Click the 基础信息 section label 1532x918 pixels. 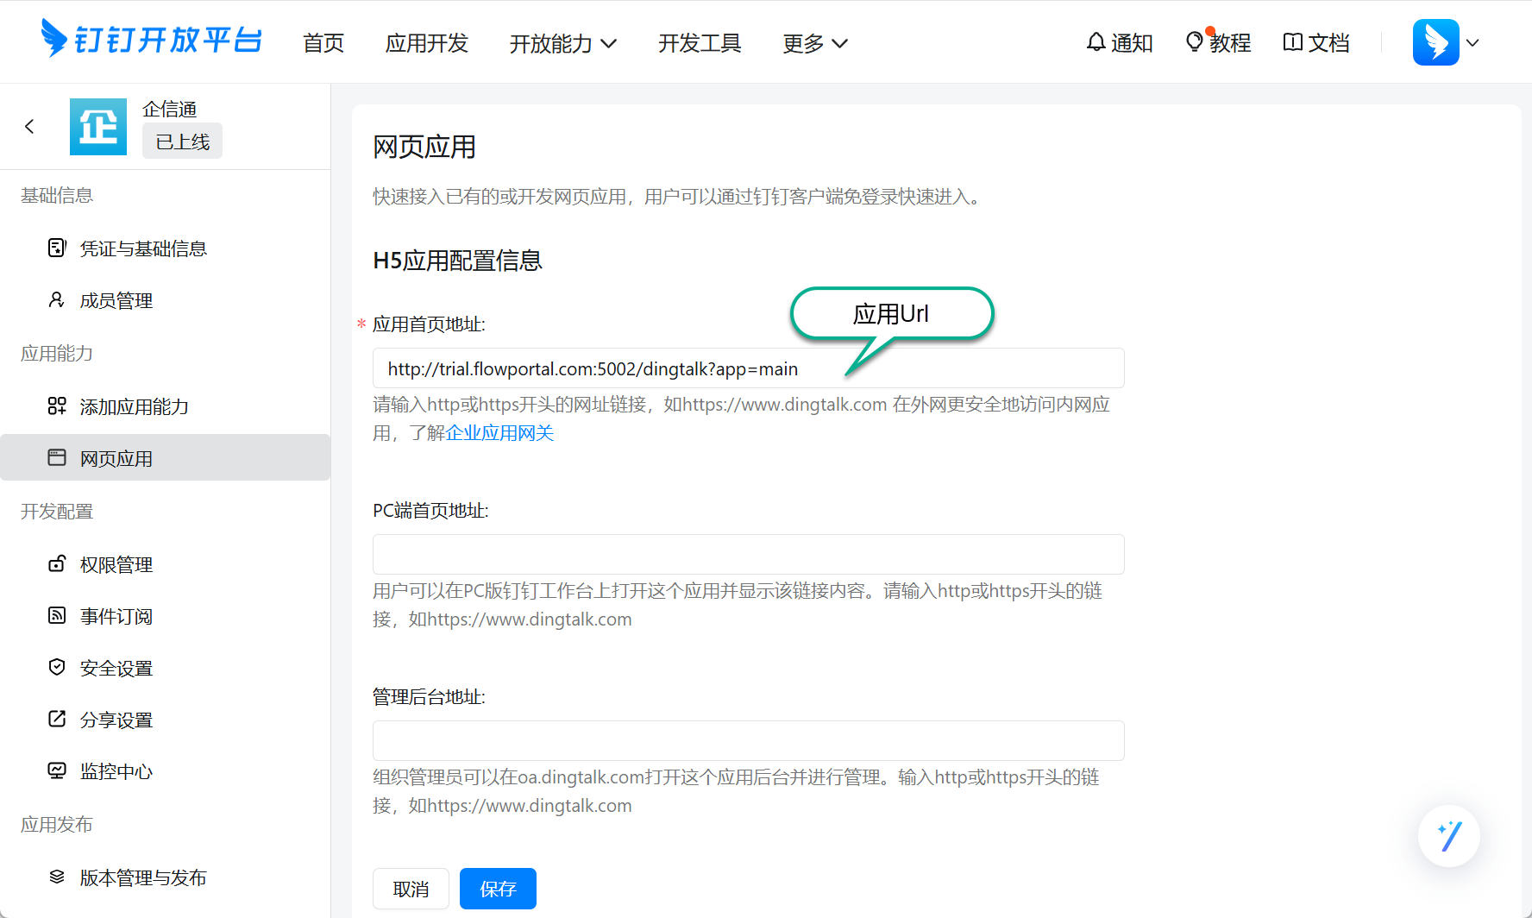[57, 196]
